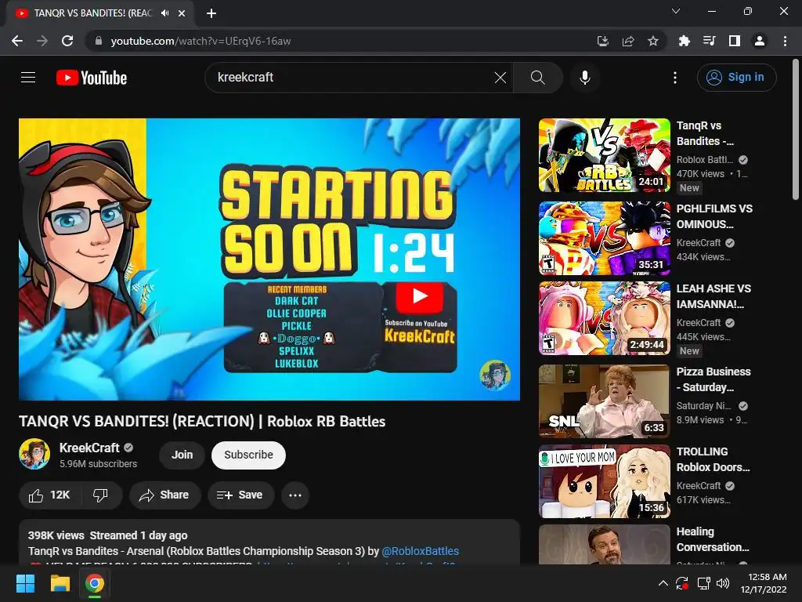Open the @RobloxBattles link in description
This screenshot has width=802, height=602.
[420, 551]
